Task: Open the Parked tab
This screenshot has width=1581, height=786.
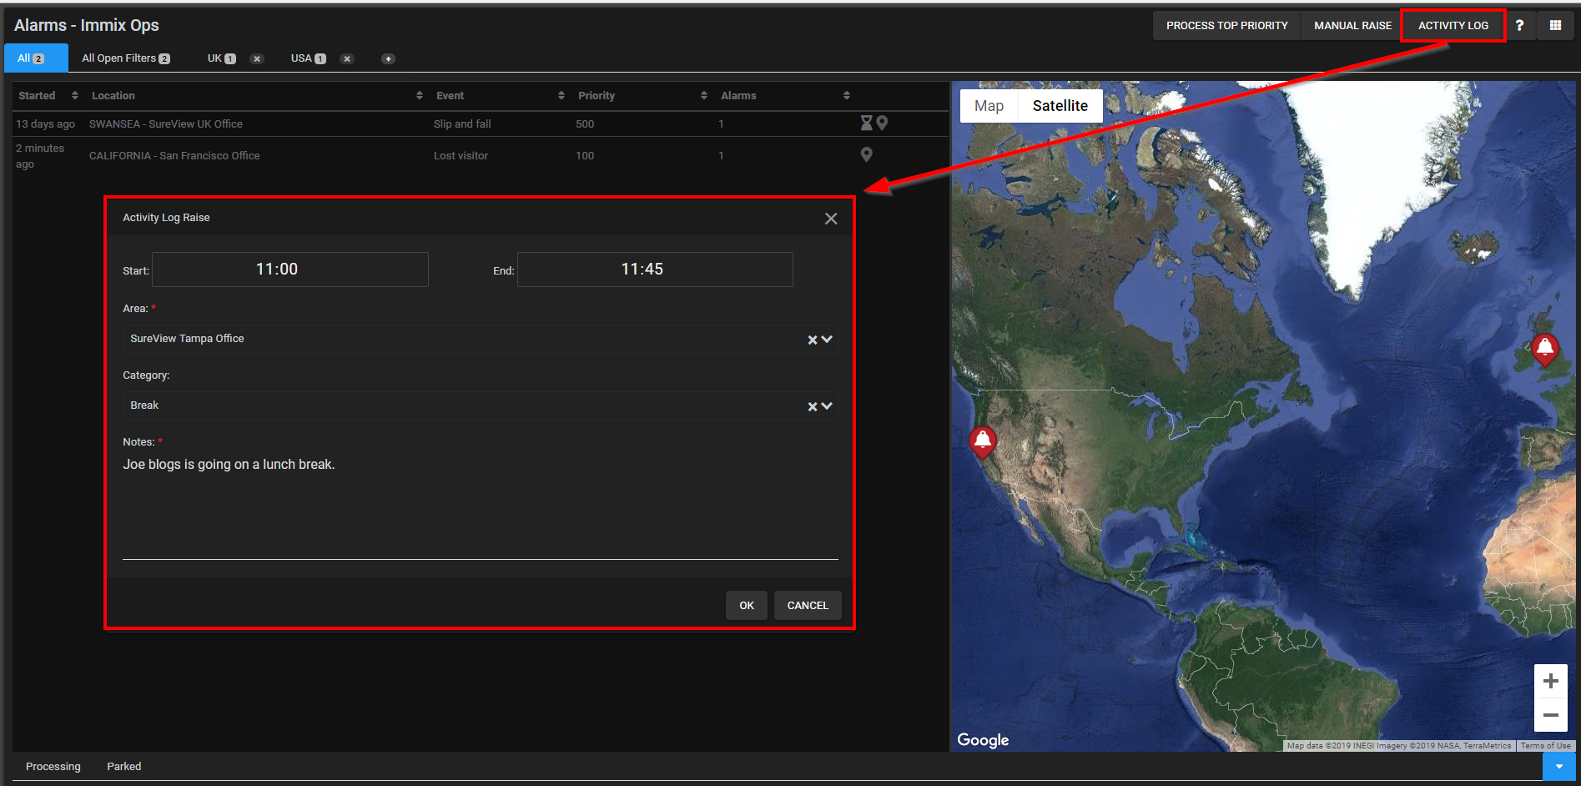Action: (x=124, y=766)
